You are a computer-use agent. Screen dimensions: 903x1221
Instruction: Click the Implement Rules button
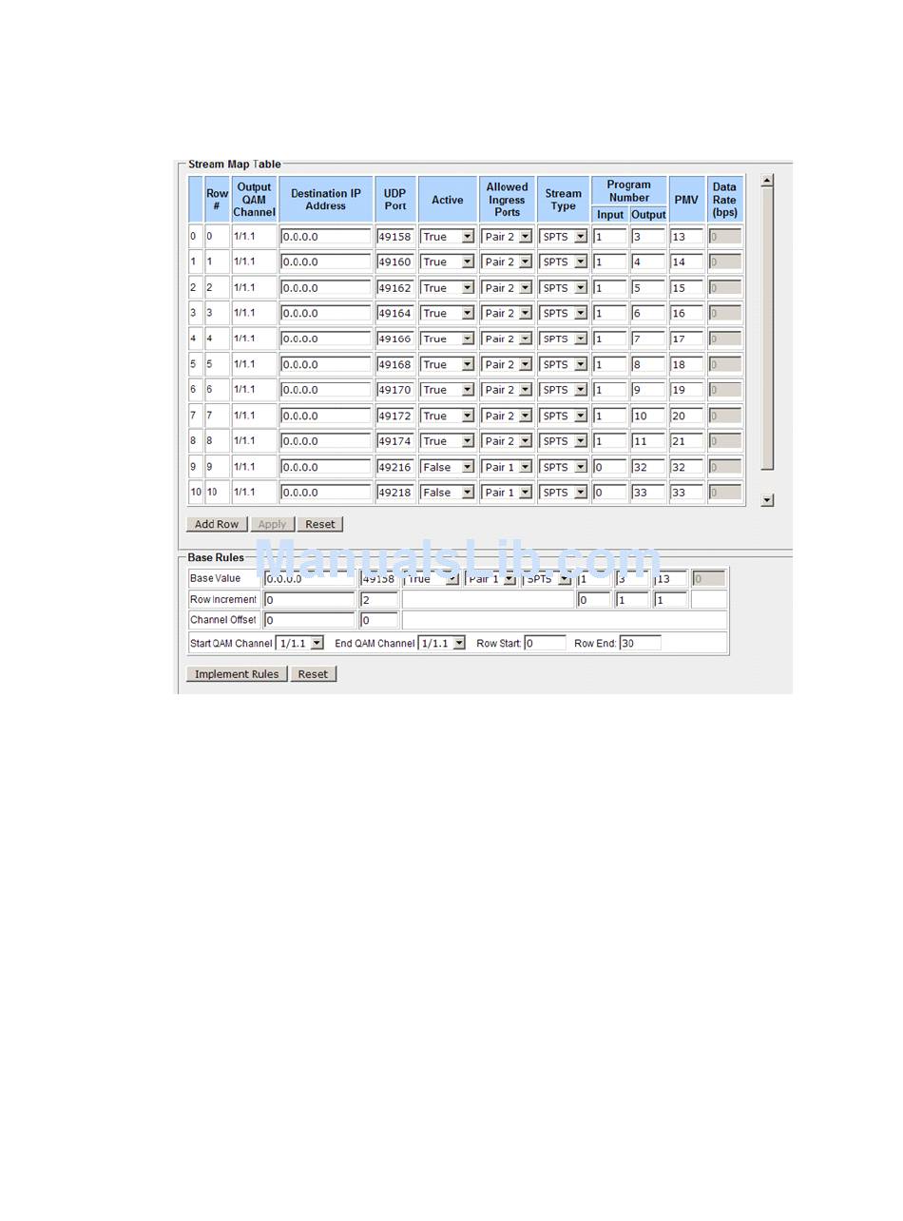coord(237,674)
